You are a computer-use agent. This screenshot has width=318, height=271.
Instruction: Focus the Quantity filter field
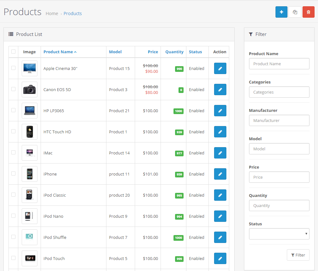[x=279, y=206]
